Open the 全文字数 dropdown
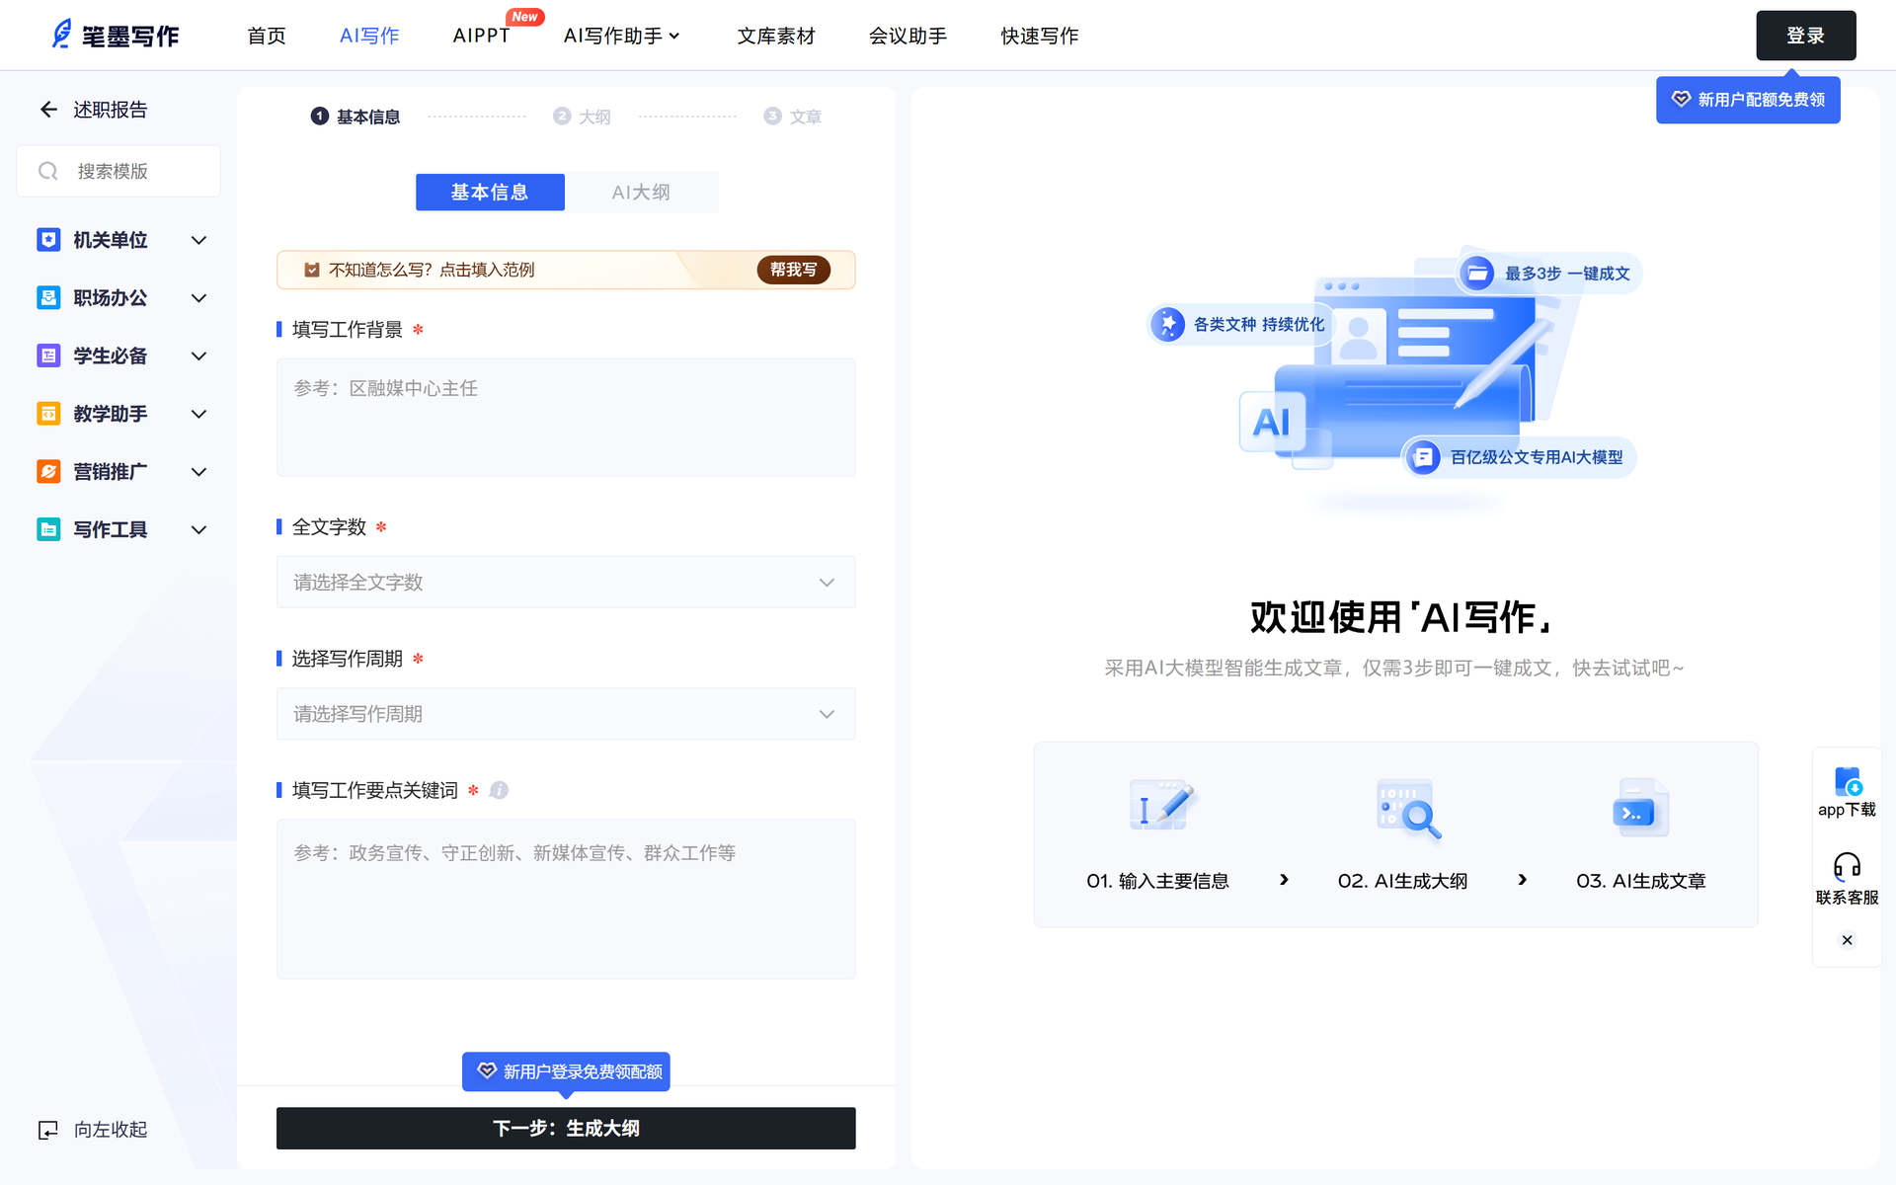The image size is (1896, 1185). (566, 583)
